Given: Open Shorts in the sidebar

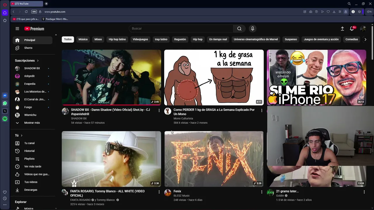Looking at the screenshot, I should (32, 48).
